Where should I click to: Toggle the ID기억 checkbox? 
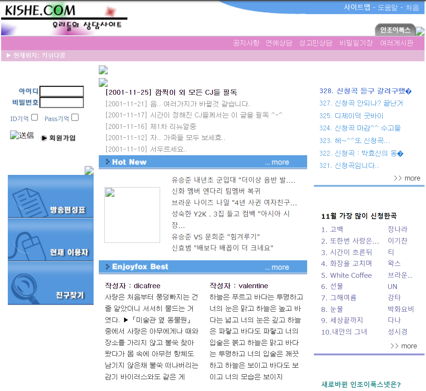pyautogui.click(x=35, y=117)
